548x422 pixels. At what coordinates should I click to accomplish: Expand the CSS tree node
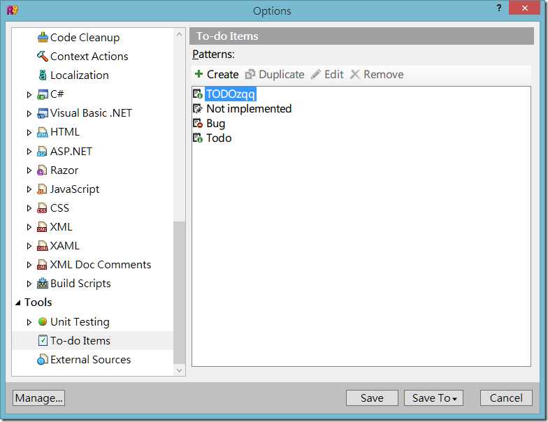[x=29, y=208]
